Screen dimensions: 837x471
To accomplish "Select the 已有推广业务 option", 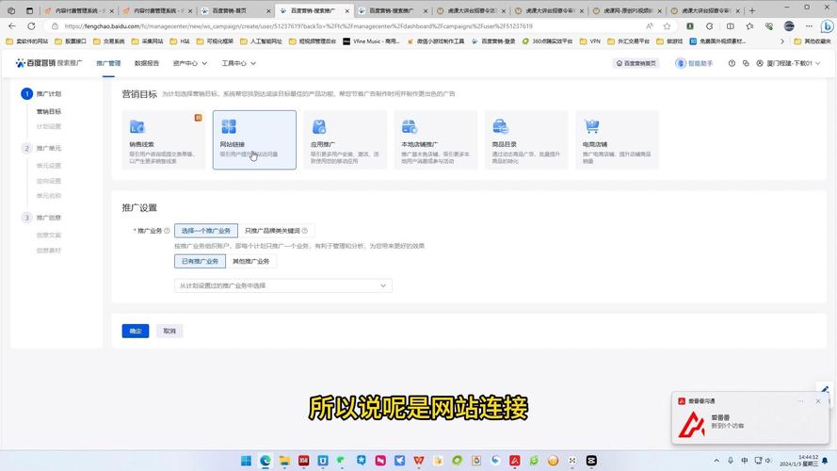I will [x=200, y=261].
